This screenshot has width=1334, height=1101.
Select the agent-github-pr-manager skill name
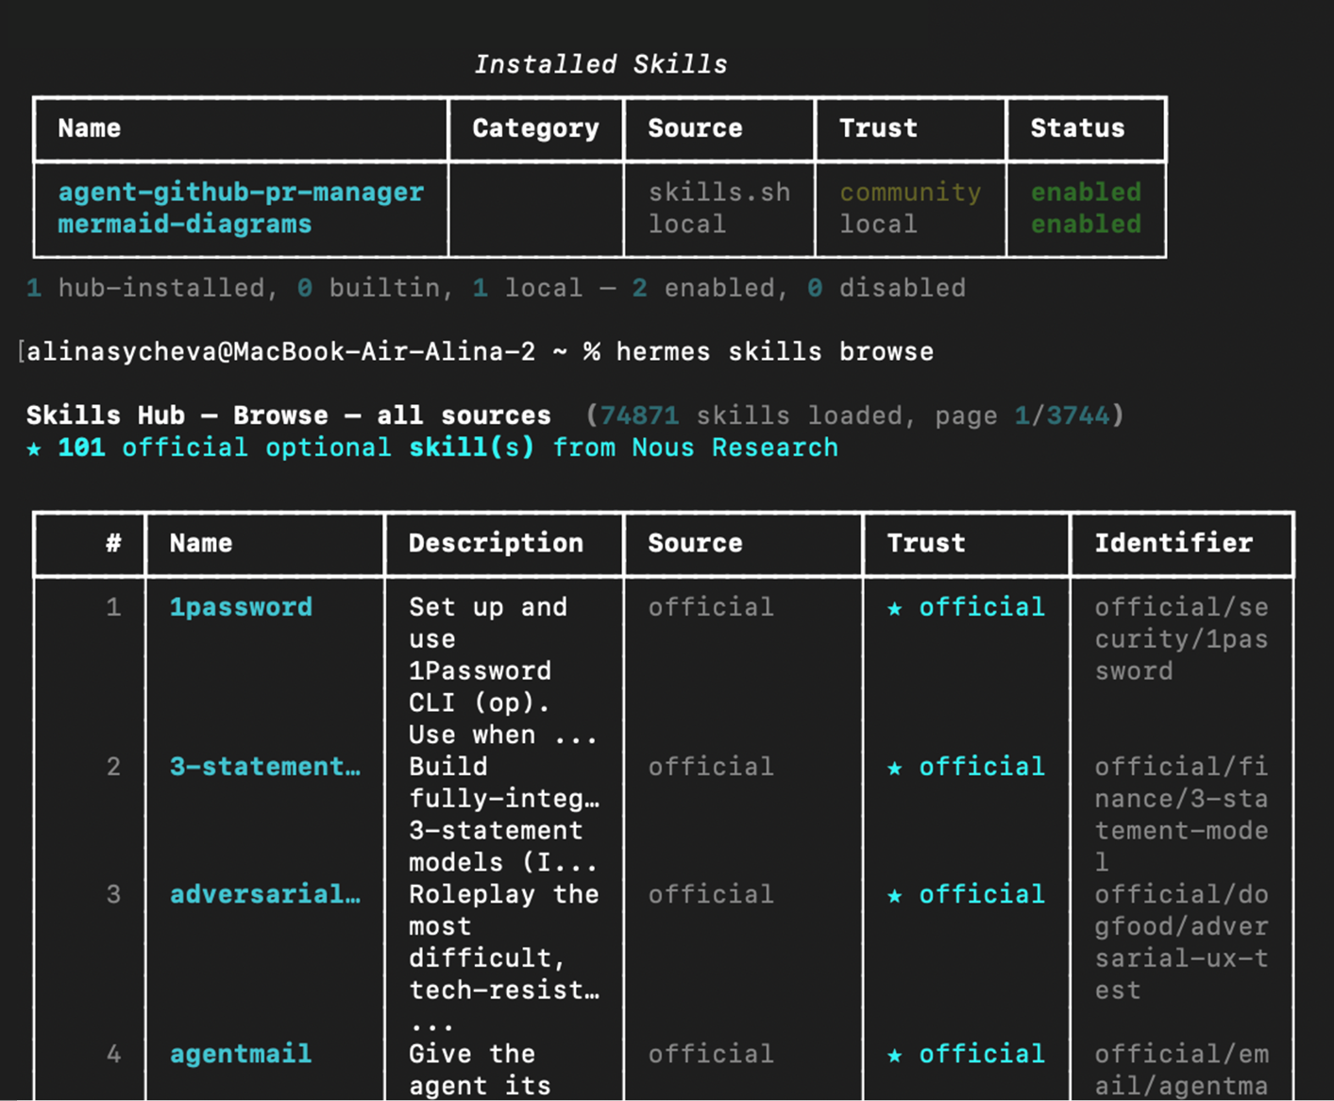[241, 192]
